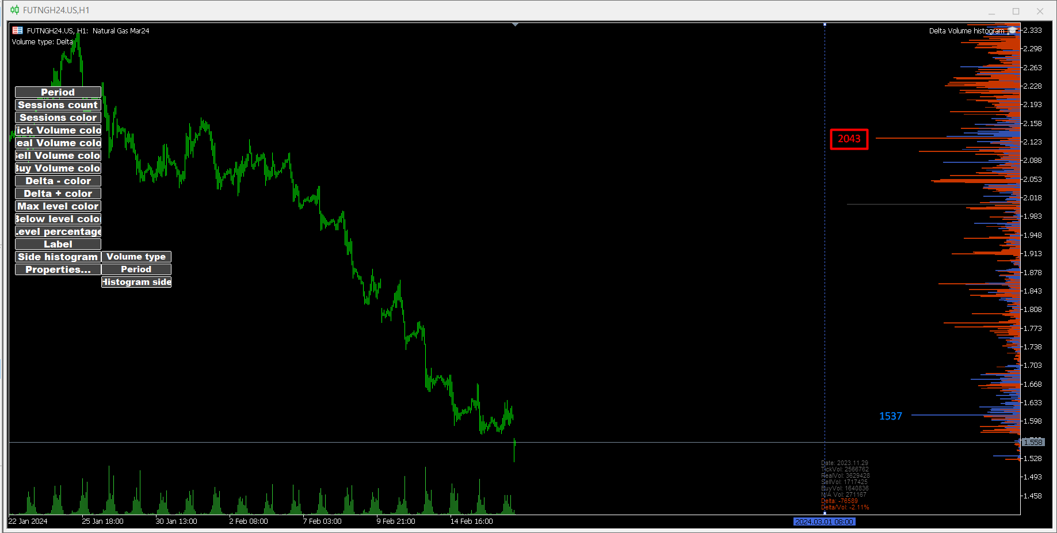Click the Label button in the panel

click(58, 244)
